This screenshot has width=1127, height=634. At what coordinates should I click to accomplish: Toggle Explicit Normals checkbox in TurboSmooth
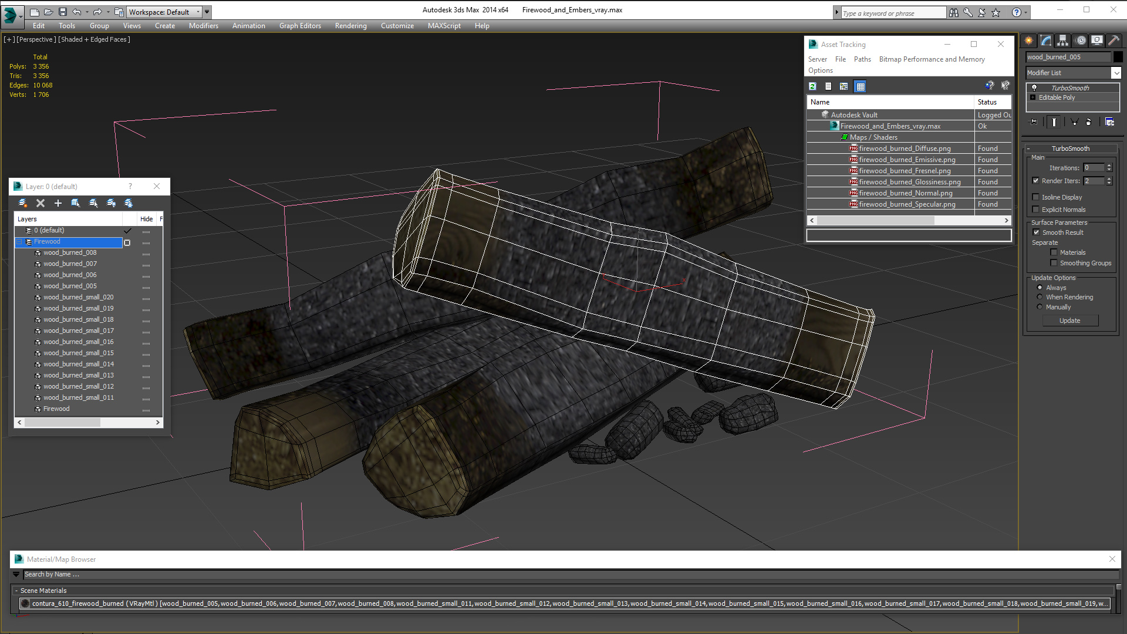1035,209
